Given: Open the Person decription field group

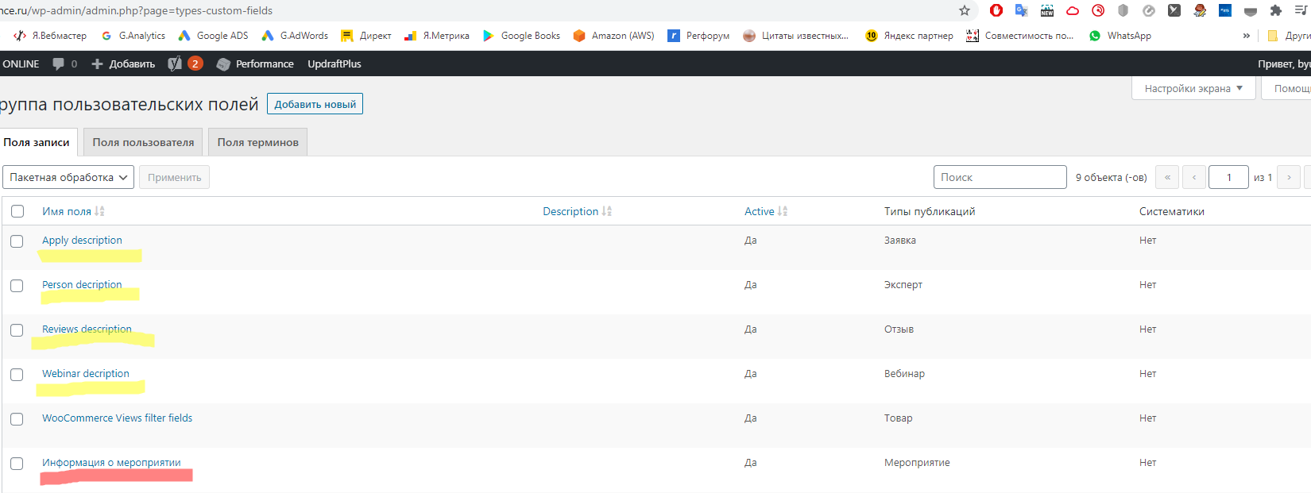Looking at the screenshot, I should 82,284.
